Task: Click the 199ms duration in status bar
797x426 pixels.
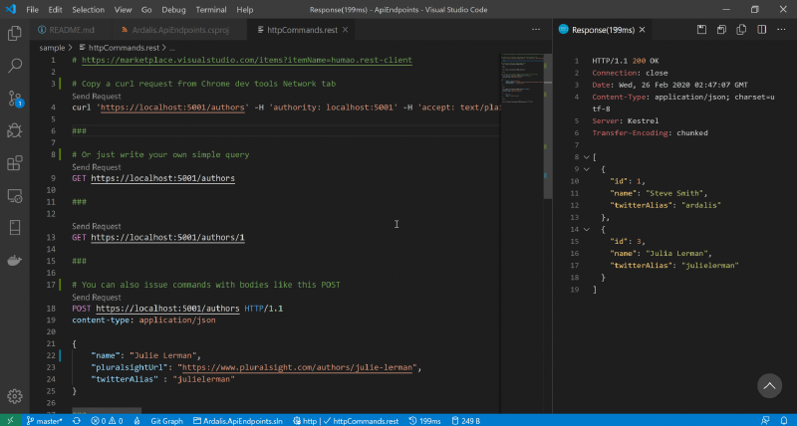Action: point(425,420)
